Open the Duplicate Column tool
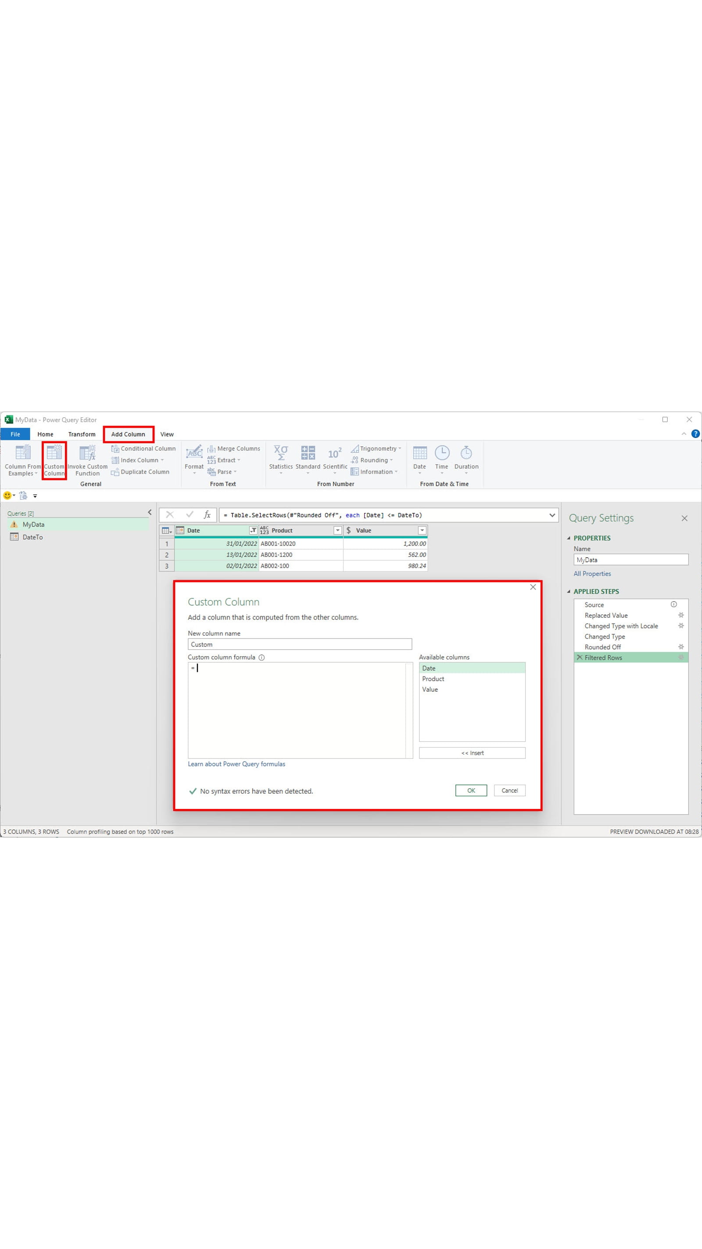Screen dimensions: 702x1249 pos(142,471)
